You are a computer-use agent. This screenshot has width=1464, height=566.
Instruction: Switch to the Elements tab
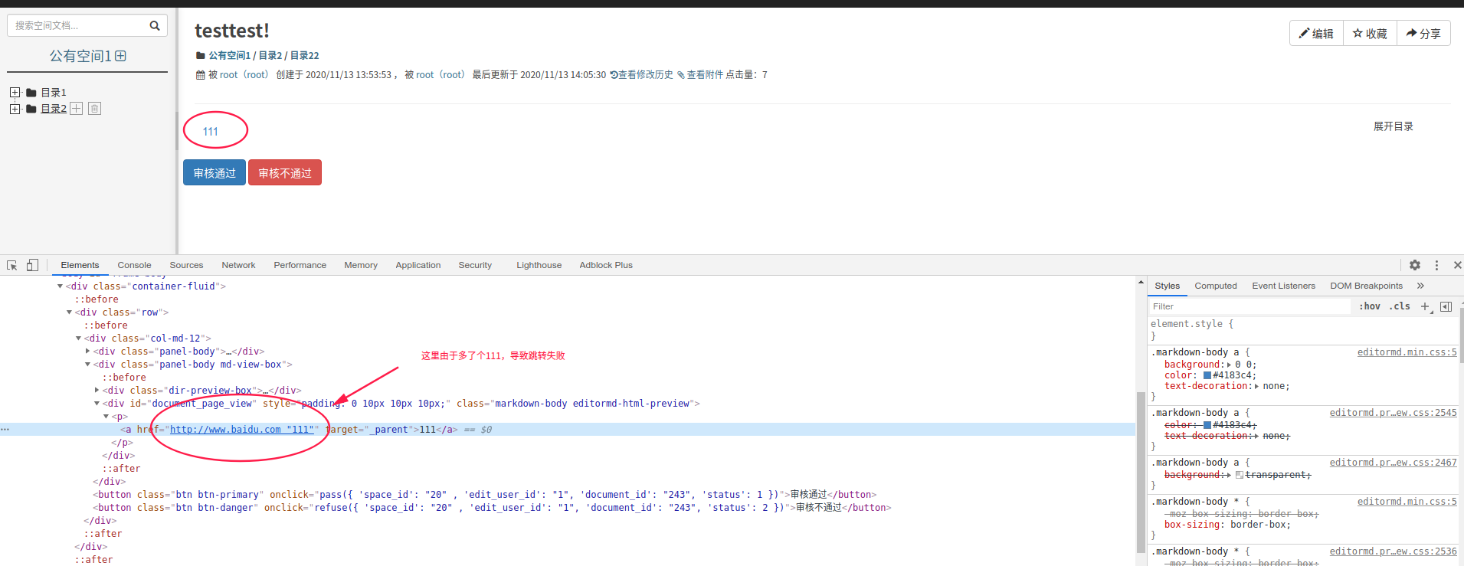(x=80, y=265)
